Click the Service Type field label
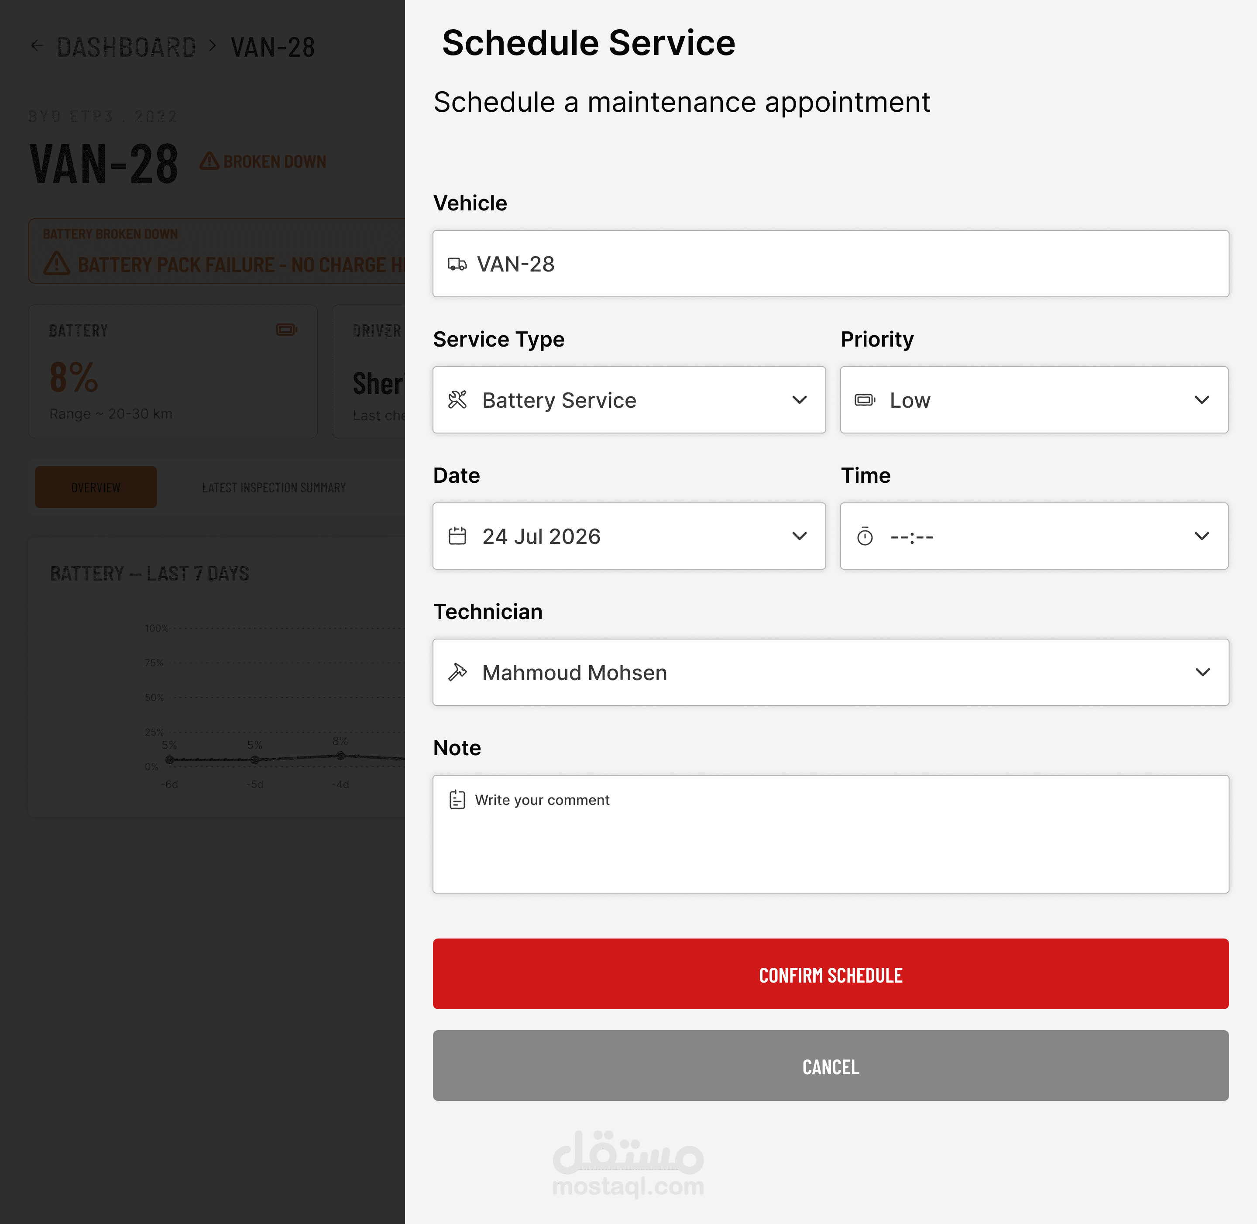 click(x=499, y=340)
